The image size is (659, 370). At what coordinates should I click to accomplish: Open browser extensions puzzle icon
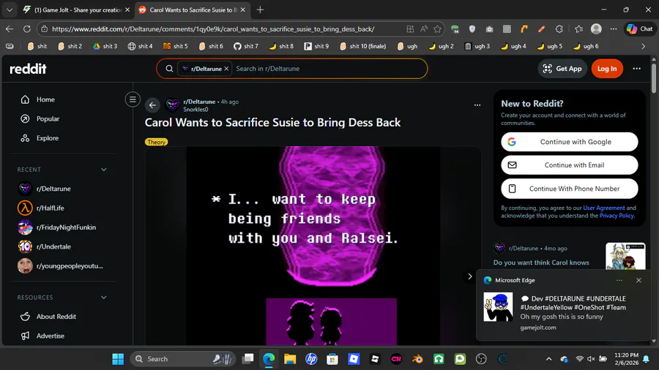559,29
